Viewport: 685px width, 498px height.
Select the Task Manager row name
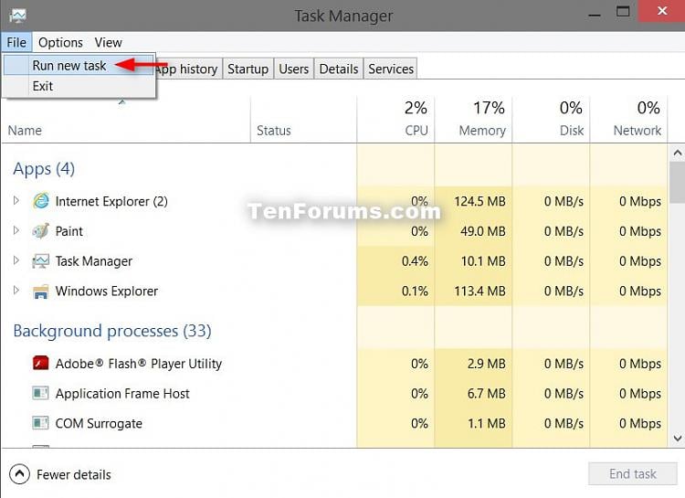93,261
